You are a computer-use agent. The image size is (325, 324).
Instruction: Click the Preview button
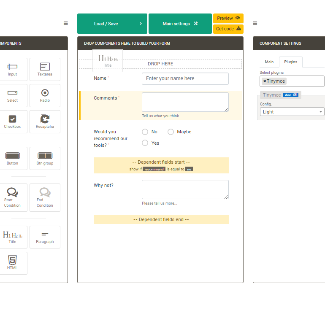click(228, 18)
